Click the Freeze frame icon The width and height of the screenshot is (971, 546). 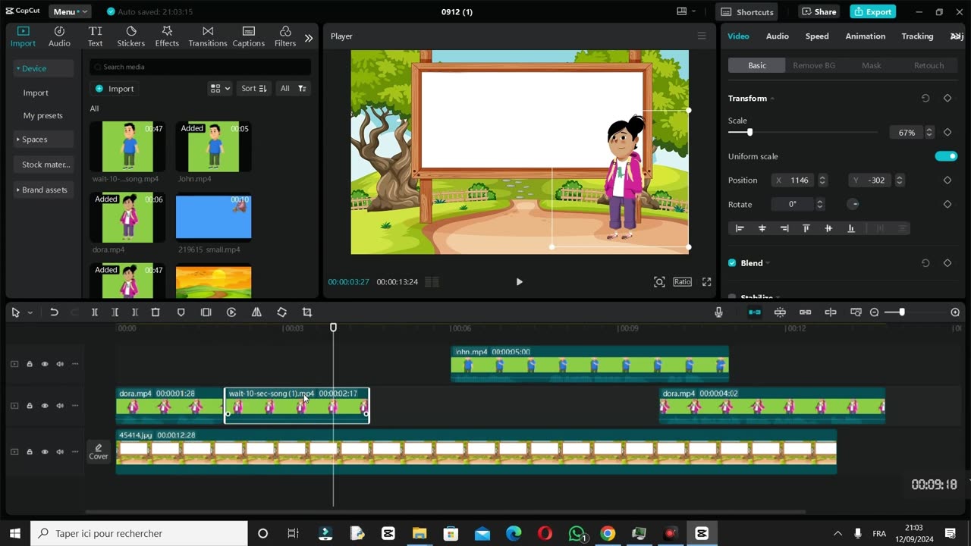[x=206, y=312]
